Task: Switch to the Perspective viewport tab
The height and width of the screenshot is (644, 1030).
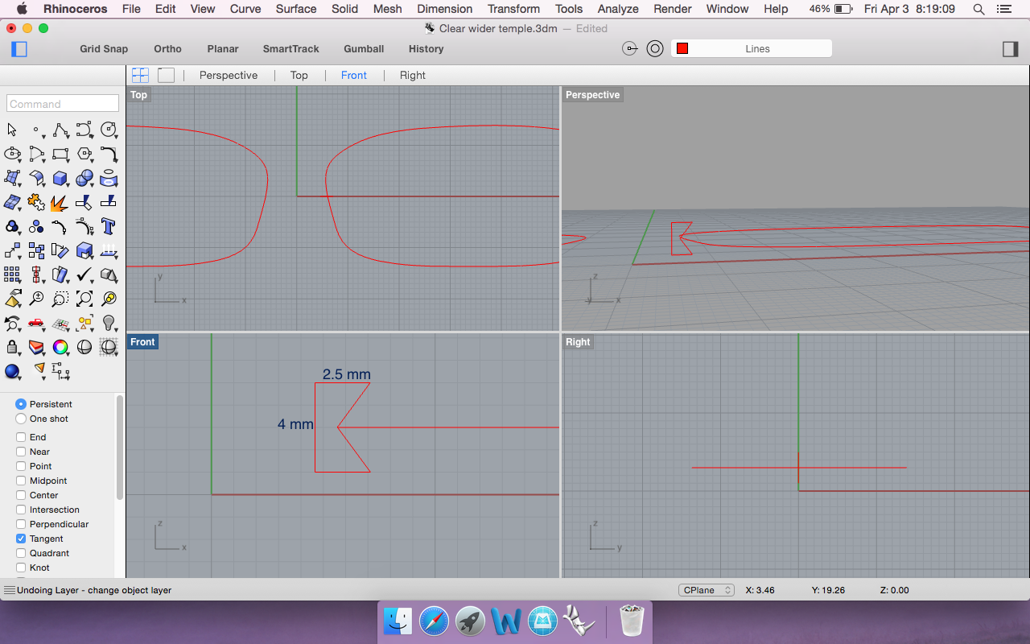Action: [x=229, y=75]
